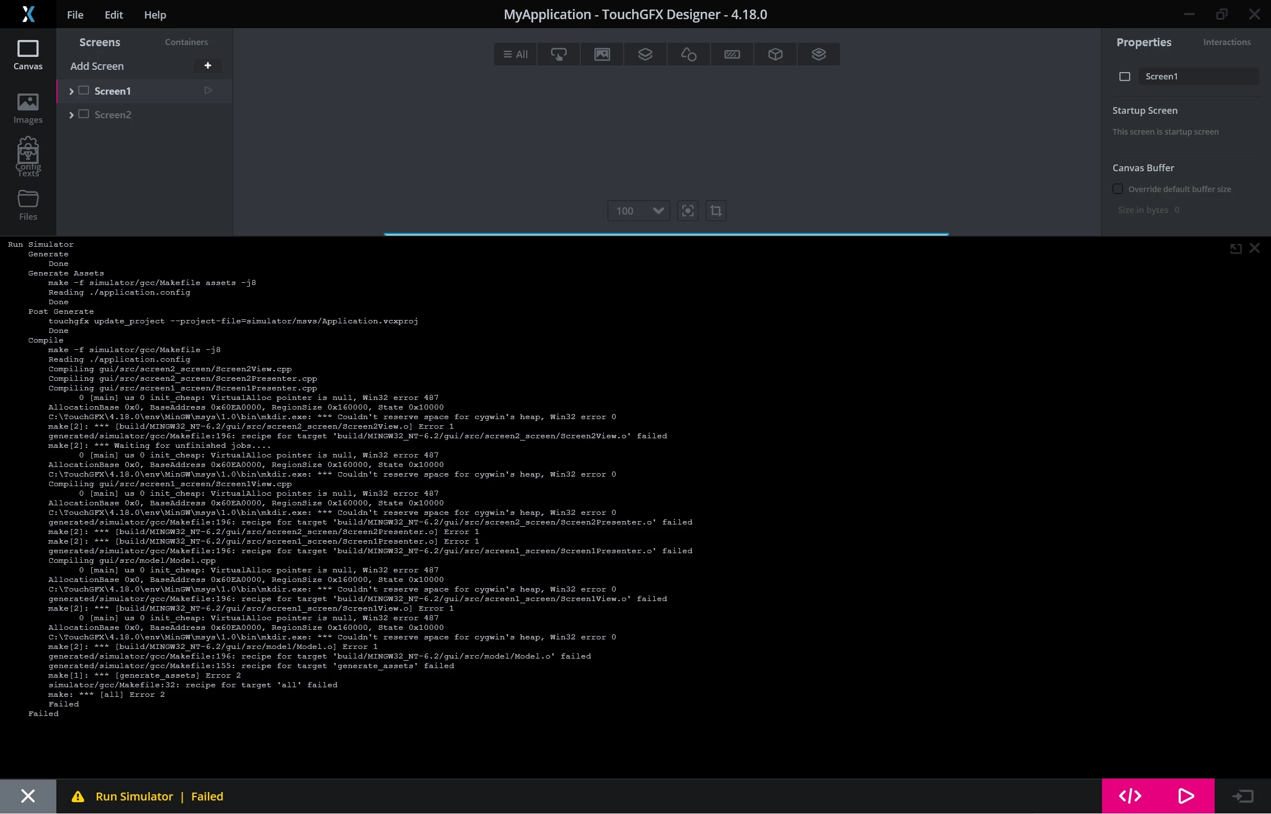1271x814 pixels.
Task: Expand the log panel to full size
Action: [1236, 248]
